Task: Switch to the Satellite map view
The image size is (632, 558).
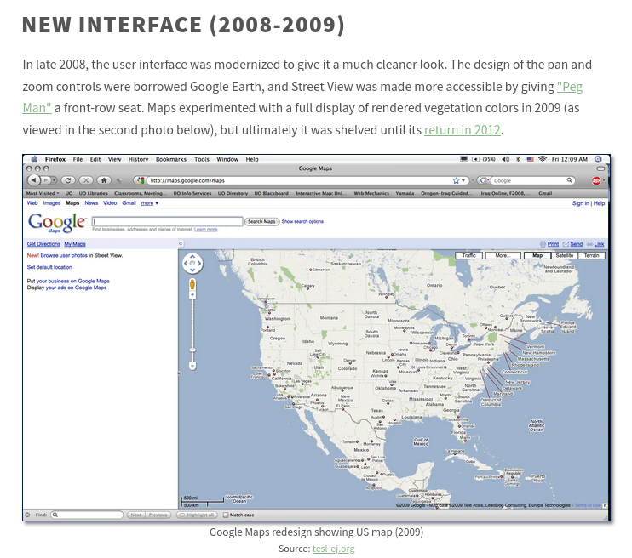Action: [x=564, y=255]
